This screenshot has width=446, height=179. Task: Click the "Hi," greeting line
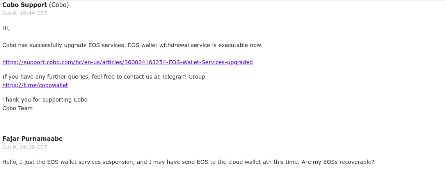(x=6, y=28)
